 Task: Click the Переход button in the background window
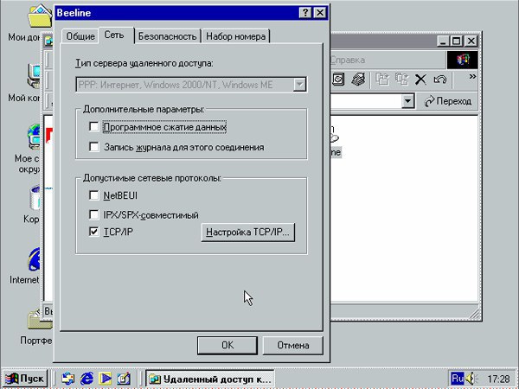[448, 101]
